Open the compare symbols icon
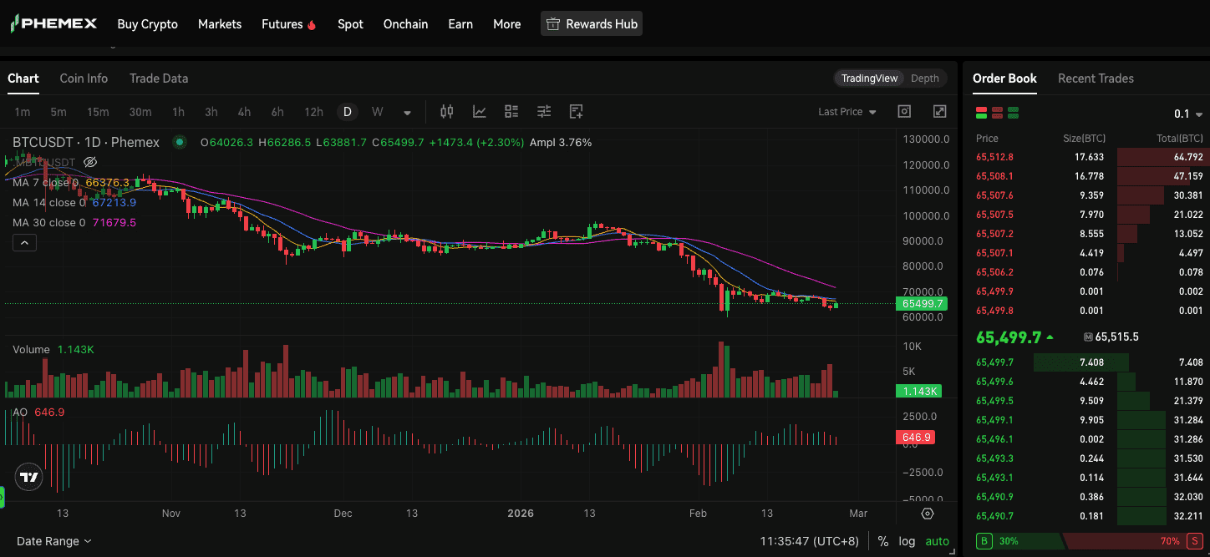Screen dimensions: 1210x557 click(511, 111)
